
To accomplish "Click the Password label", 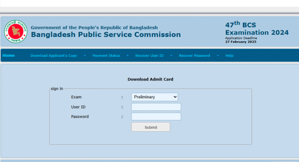I will pos(80,117).
